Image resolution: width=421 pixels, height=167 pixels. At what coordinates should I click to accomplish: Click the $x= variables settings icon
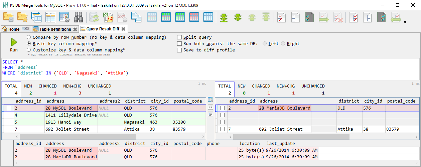click(122, 17)
